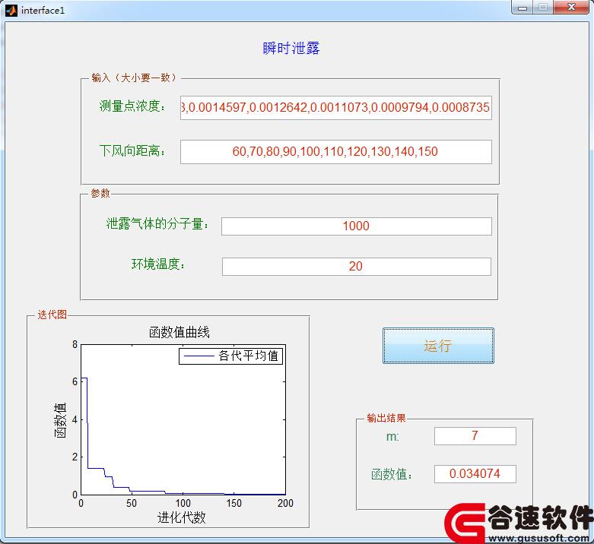Click the 参数 panel title

click(100, 193)
